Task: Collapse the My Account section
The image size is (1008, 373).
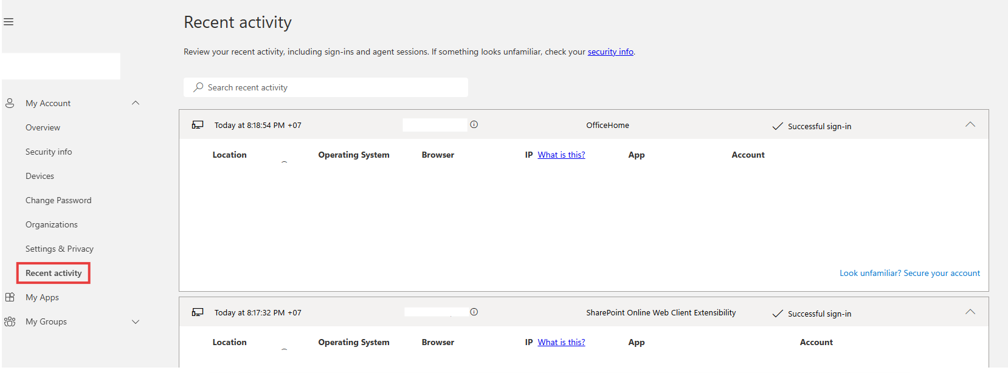Action: coord(136,103)
